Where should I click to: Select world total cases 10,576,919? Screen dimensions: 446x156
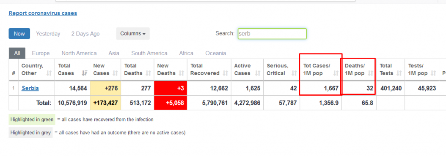tap(72, 103)
